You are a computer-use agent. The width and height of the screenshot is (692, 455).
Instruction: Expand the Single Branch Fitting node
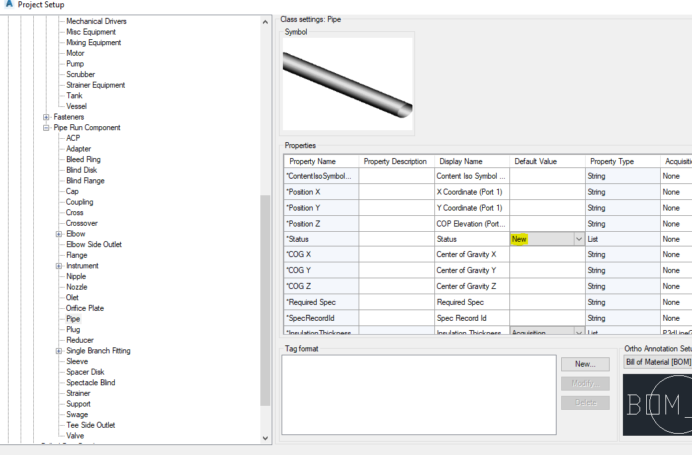58,351
